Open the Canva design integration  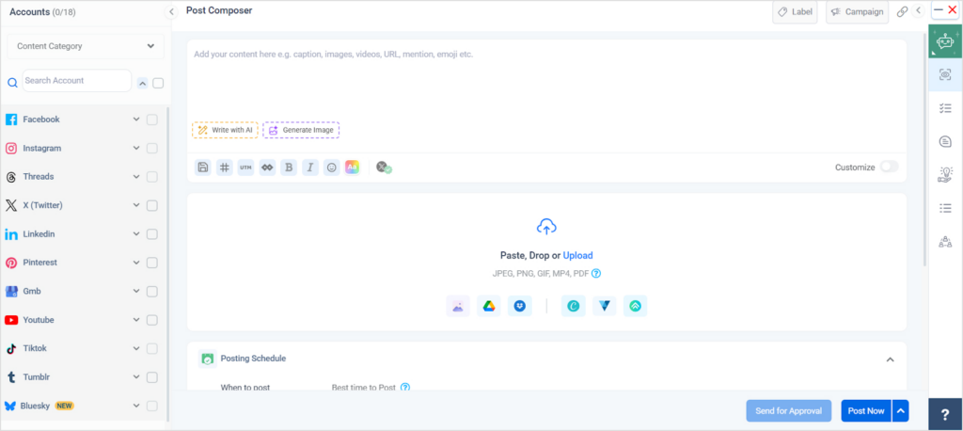[573, 306]
